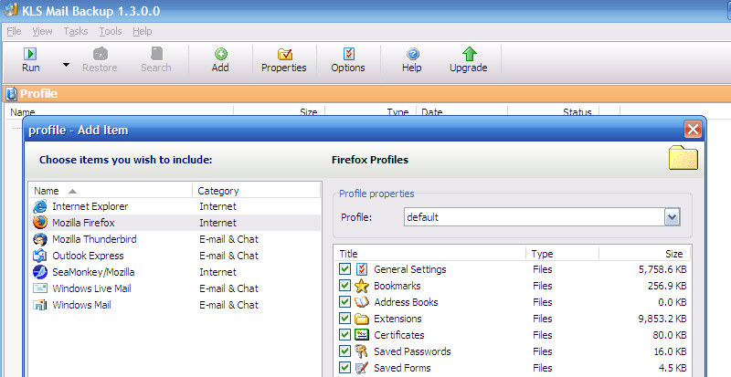Click the Profile panel header icon
The image size is (731, 377).
coord(12,94)
